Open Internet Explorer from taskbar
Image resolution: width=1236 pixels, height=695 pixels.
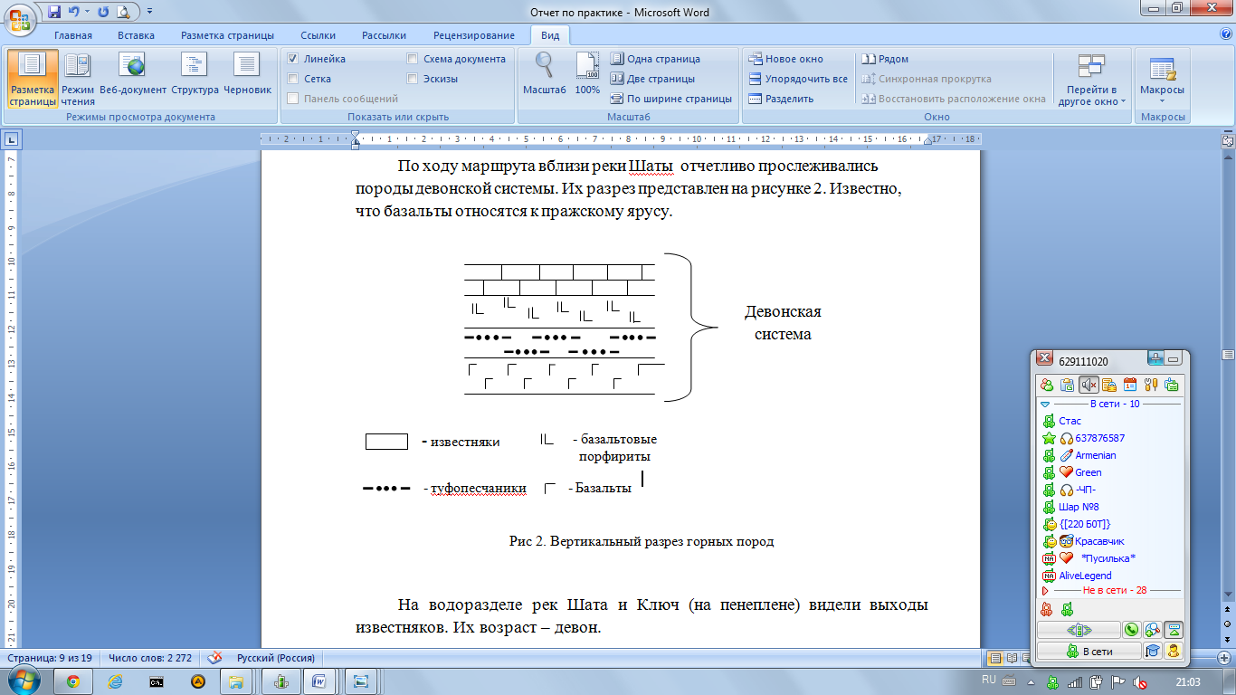114,681
